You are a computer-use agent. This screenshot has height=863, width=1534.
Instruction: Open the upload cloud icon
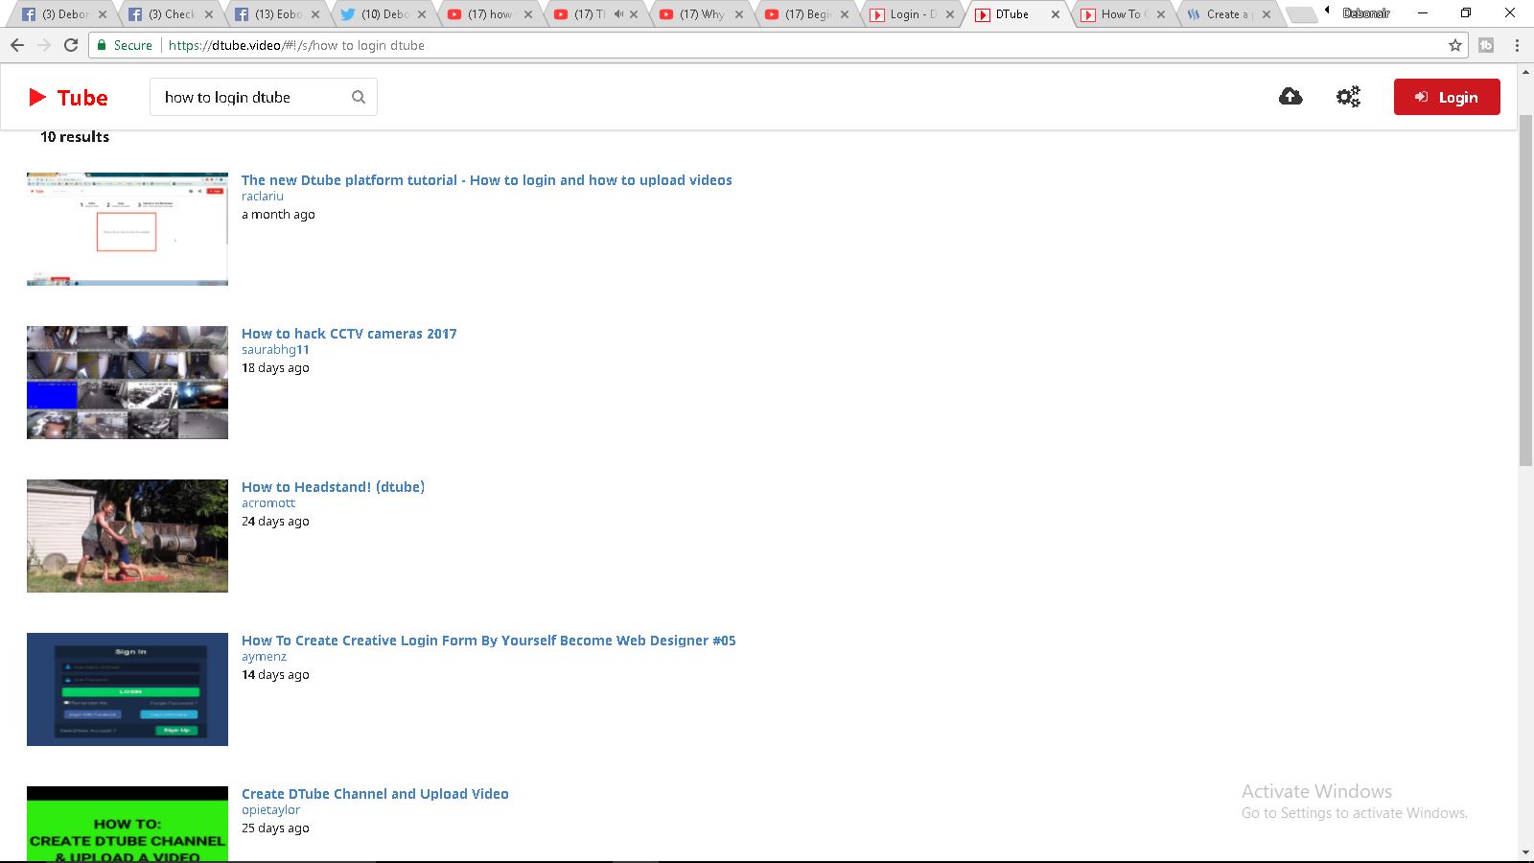point(1290,97)
